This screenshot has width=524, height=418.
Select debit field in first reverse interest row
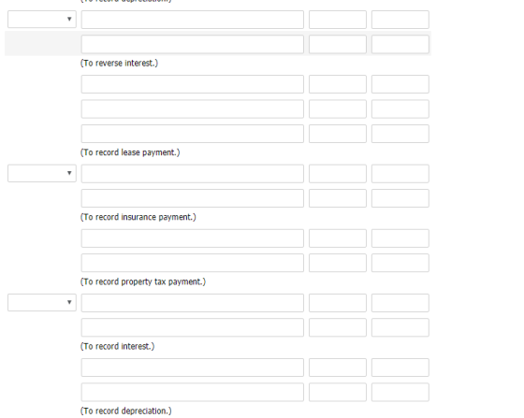(338, 20)
